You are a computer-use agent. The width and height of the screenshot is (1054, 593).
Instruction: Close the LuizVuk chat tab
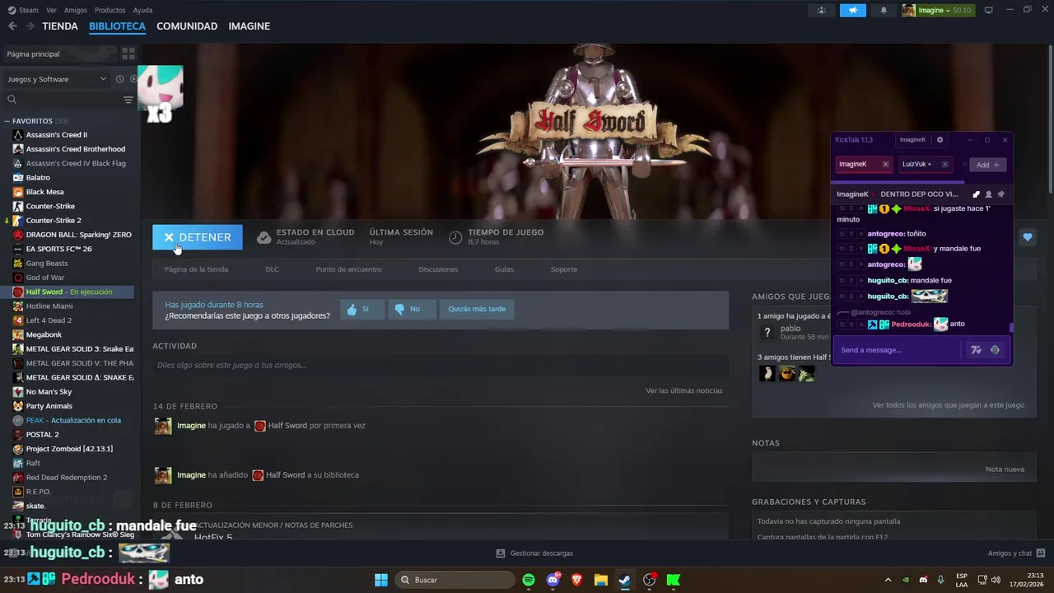pos(944,165)
